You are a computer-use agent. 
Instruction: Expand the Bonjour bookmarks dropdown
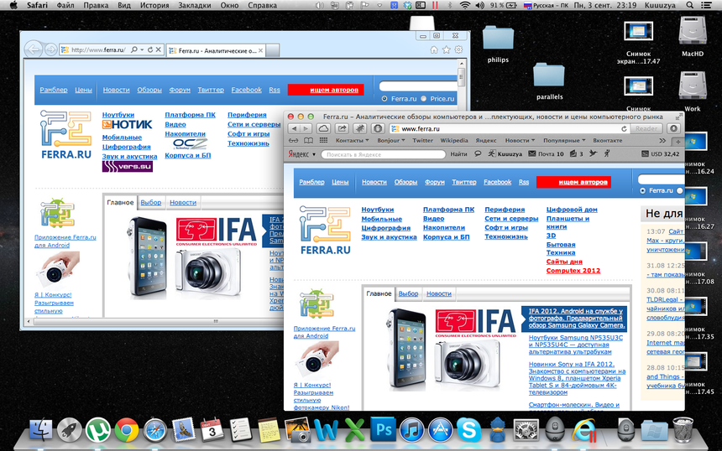click(x=391, y=141)
